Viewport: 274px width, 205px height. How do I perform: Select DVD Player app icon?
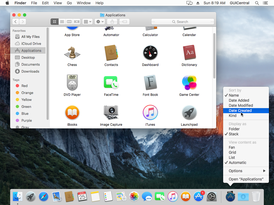[x=72, y=82]
